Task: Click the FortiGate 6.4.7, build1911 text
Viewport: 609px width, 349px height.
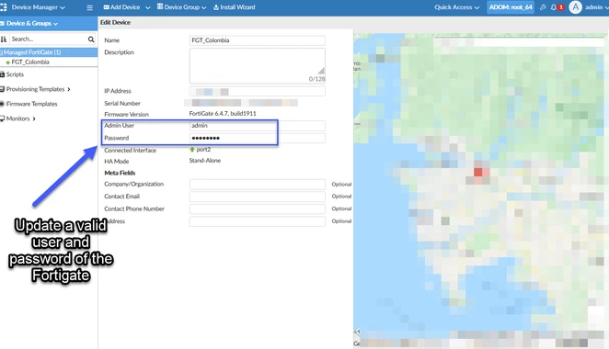Action: click(223, 114)
